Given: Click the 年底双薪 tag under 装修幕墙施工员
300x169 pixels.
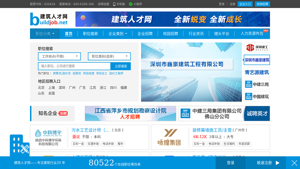Looking at the screenshot, I should coord(244,144).
